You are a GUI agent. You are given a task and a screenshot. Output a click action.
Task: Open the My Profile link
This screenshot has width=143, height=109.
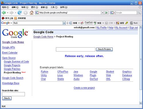pos(102,28)
